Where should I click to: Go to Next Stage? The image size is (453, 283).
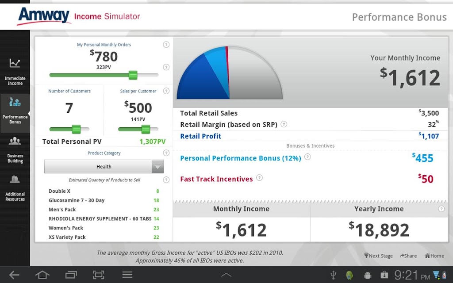click(x=378, y=256)
